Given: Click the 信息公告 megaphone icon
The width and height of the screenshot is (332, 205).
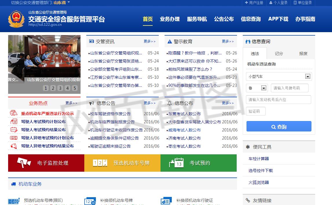Looking at the screenshot, I should (x=92, y=103).
